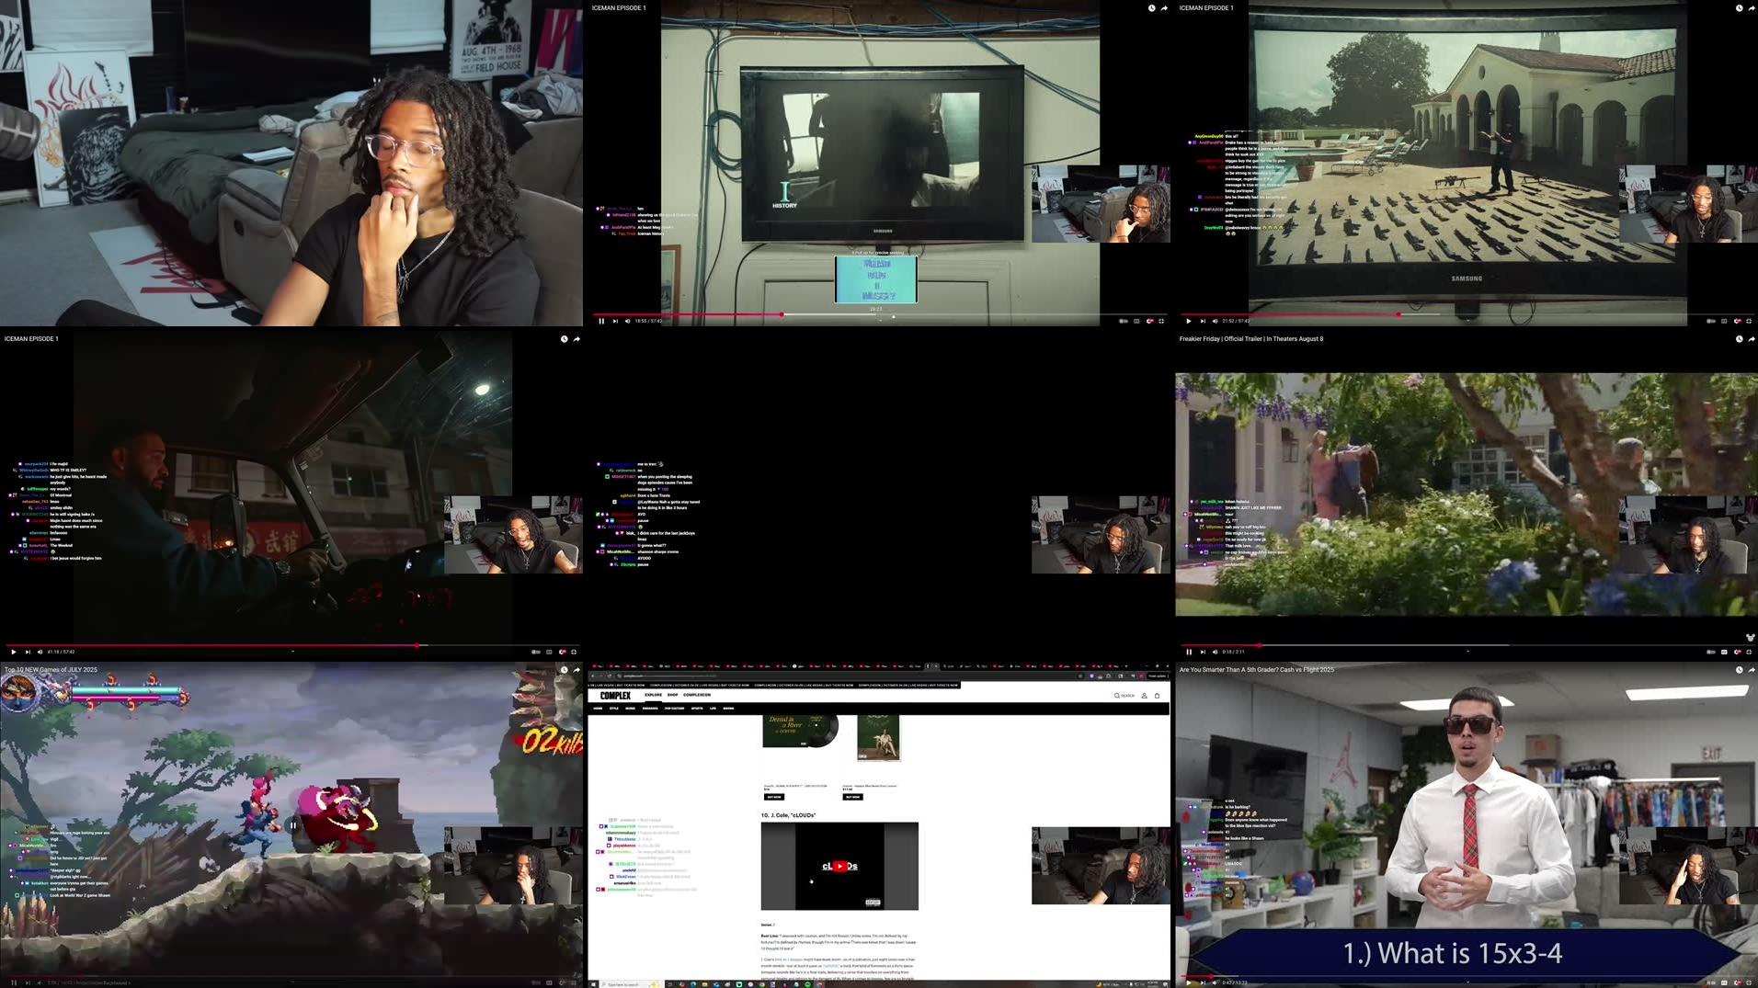The image size is (1758, 988).
Task: Seek using the 18:55 ICEMAN progress bar
Action: pyautogui.click(x=879, y=314)
